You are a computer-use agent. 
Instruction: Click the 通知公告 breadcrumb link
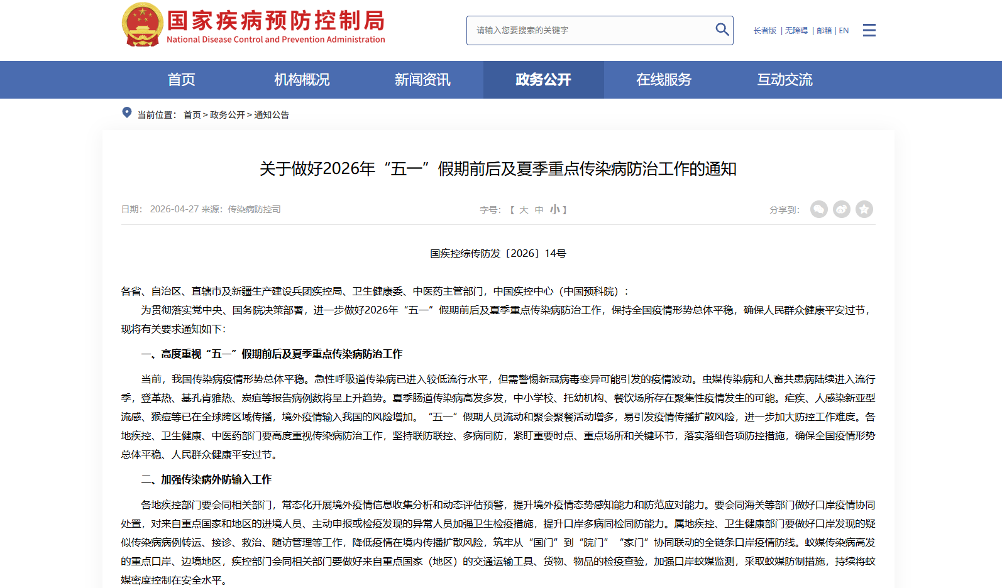(272, 115)
